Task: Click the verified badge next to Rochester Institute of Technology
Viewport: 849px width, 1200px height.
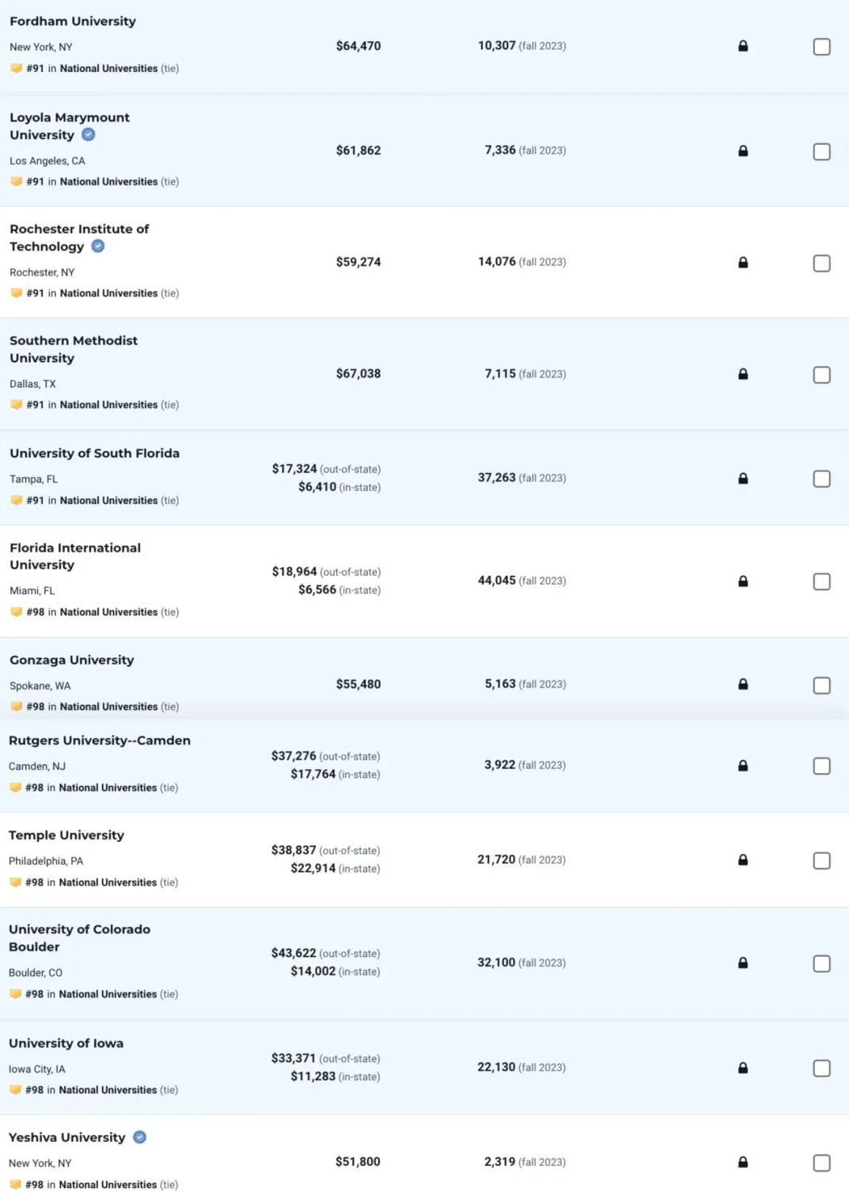Action: click(98, 246)
